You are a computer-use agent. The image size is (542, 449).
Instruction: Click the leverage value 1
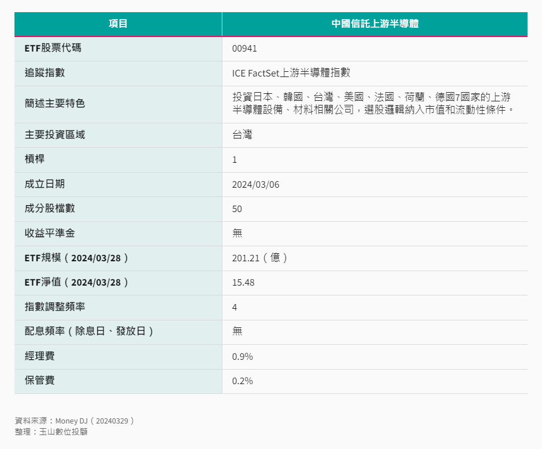235,160
